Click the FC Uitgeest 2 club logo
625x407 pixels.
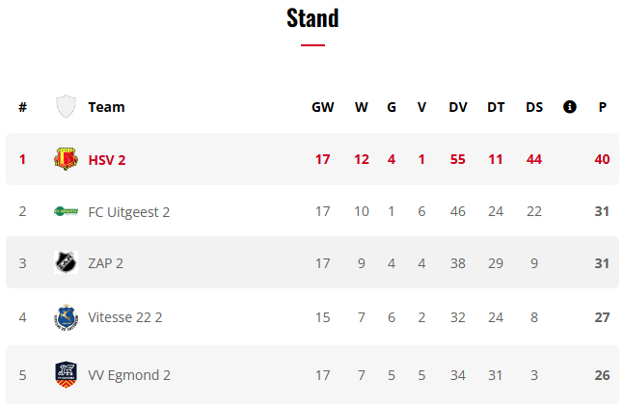tap(66, 211)
